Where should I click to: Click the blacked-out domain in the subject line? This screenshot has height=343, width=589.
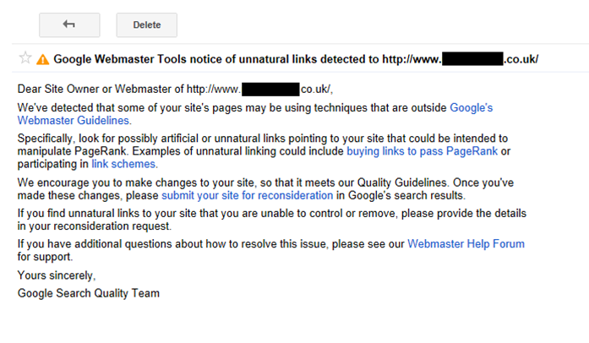click(x=472, y=59)
